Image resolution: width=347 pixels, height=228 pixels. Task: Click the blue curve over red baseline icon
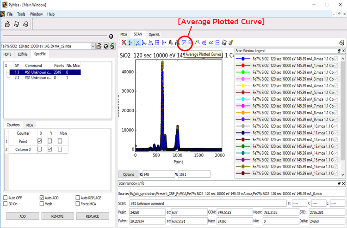click(x=211, y=42)
